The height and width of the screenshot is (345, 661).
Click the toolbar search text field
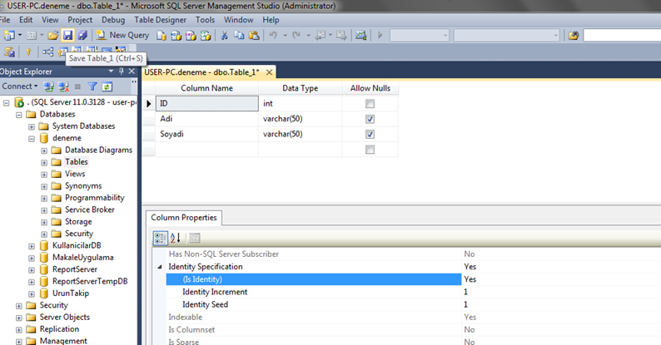[622, 36]
